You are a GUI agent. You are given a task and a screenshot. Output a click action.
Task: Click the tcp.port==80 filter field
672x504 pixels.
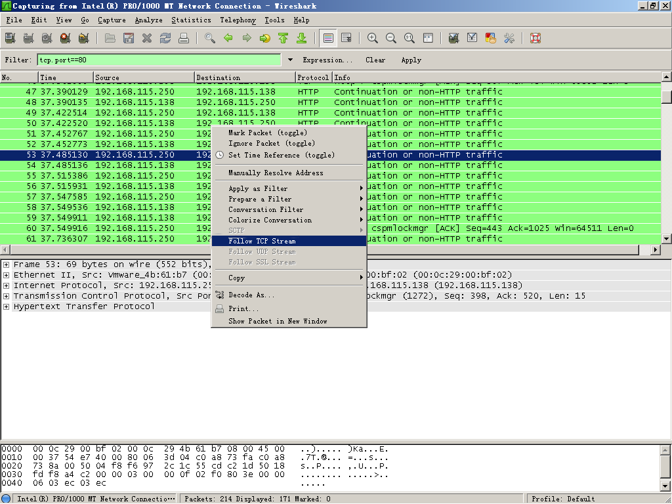[159, 60]
